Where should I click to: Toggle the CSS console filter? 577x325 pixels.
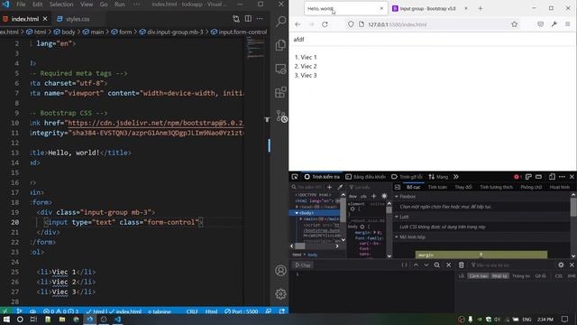(559, 276)
